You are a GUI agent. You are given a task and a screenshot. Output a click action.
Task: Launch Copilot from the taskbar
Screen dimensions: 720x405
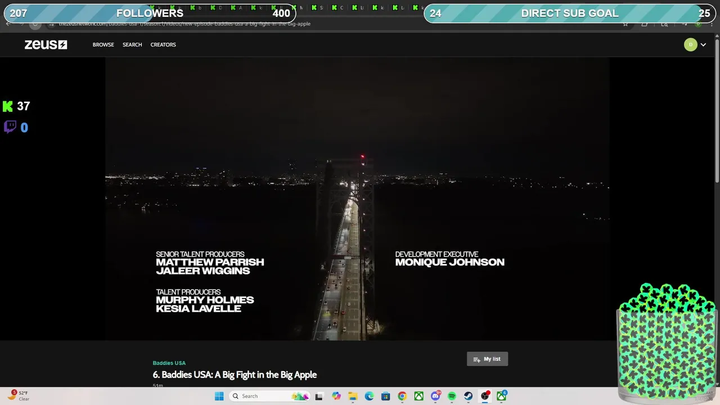pyautogui.click(x=336, y=396)
